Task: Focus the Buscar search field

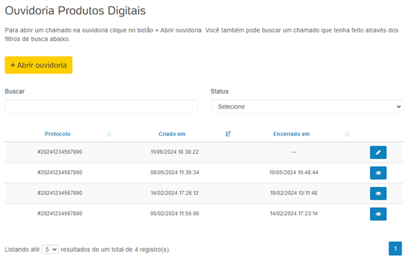Action: 101,106
